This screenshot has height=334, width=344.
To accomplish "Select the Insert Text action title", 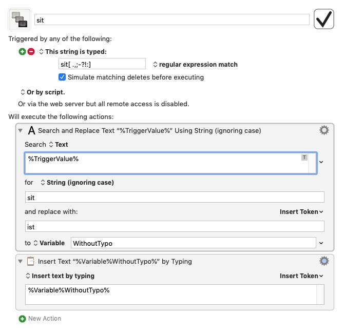I will [x=114, y=262].
